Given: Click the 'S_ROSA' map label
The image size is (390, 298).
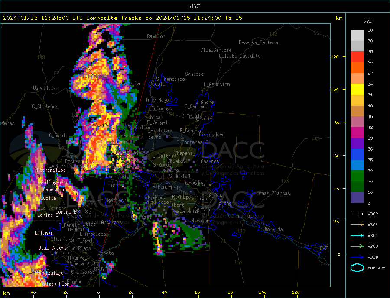Looking at the screenshot, I should coord(226,205).
